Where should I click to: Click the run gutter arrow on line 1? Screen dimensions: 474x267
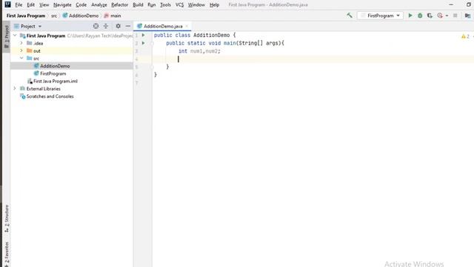pyautogui.click(x=143, y=35)
